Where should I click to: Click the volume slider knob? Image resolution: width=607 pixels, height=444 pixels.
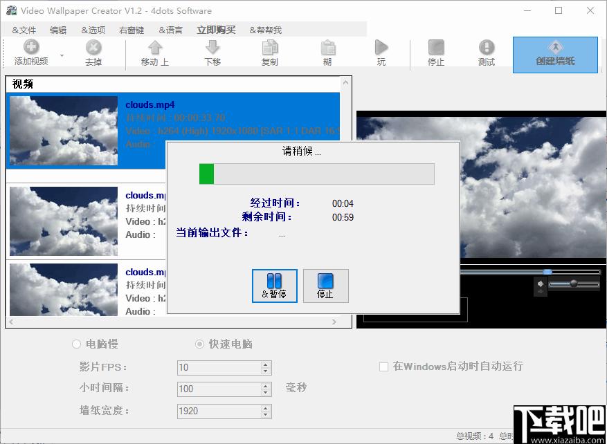tap(574, 284)
